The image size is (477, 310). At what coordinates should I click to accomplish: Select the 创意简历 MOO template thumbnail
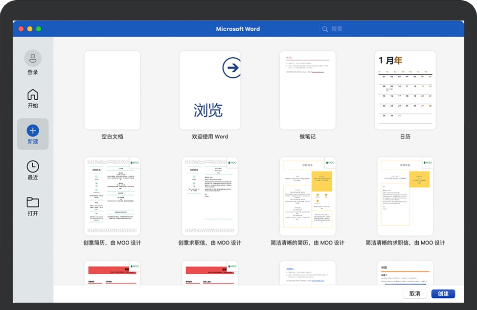(x=112, y=196)
